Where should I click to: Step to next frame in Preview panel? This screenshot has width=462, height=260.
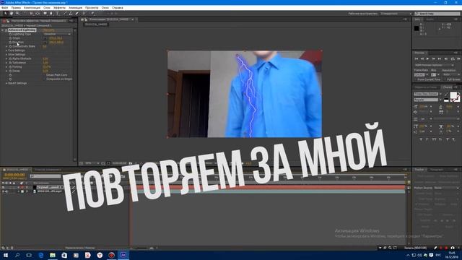(x=433, y=59)
